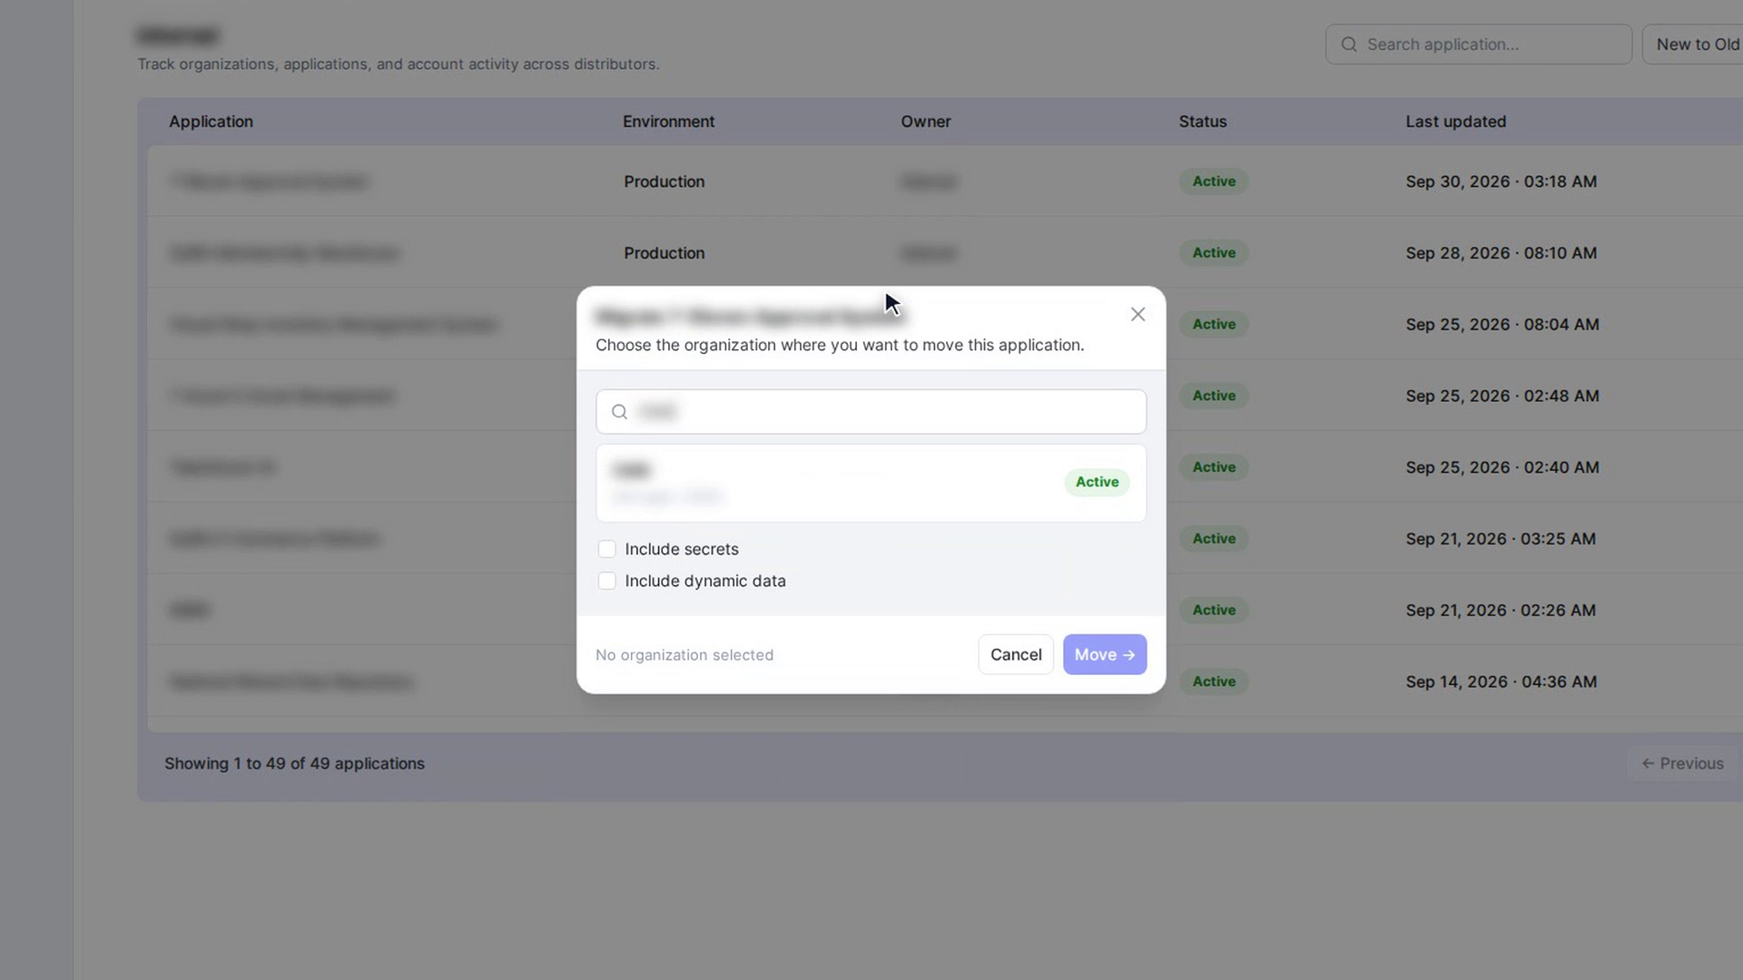Select the Active organization result card
This screenshot has height=980, width=1743.
pos(871,483)
